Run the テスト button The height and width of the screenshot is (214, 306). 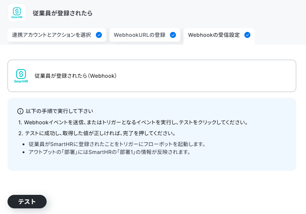pyautogui.click(x=27, y=202)
